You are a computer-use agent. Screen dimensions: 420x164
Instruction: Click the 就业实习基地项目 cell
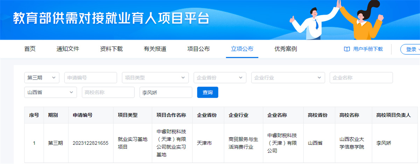coord(133,143)
